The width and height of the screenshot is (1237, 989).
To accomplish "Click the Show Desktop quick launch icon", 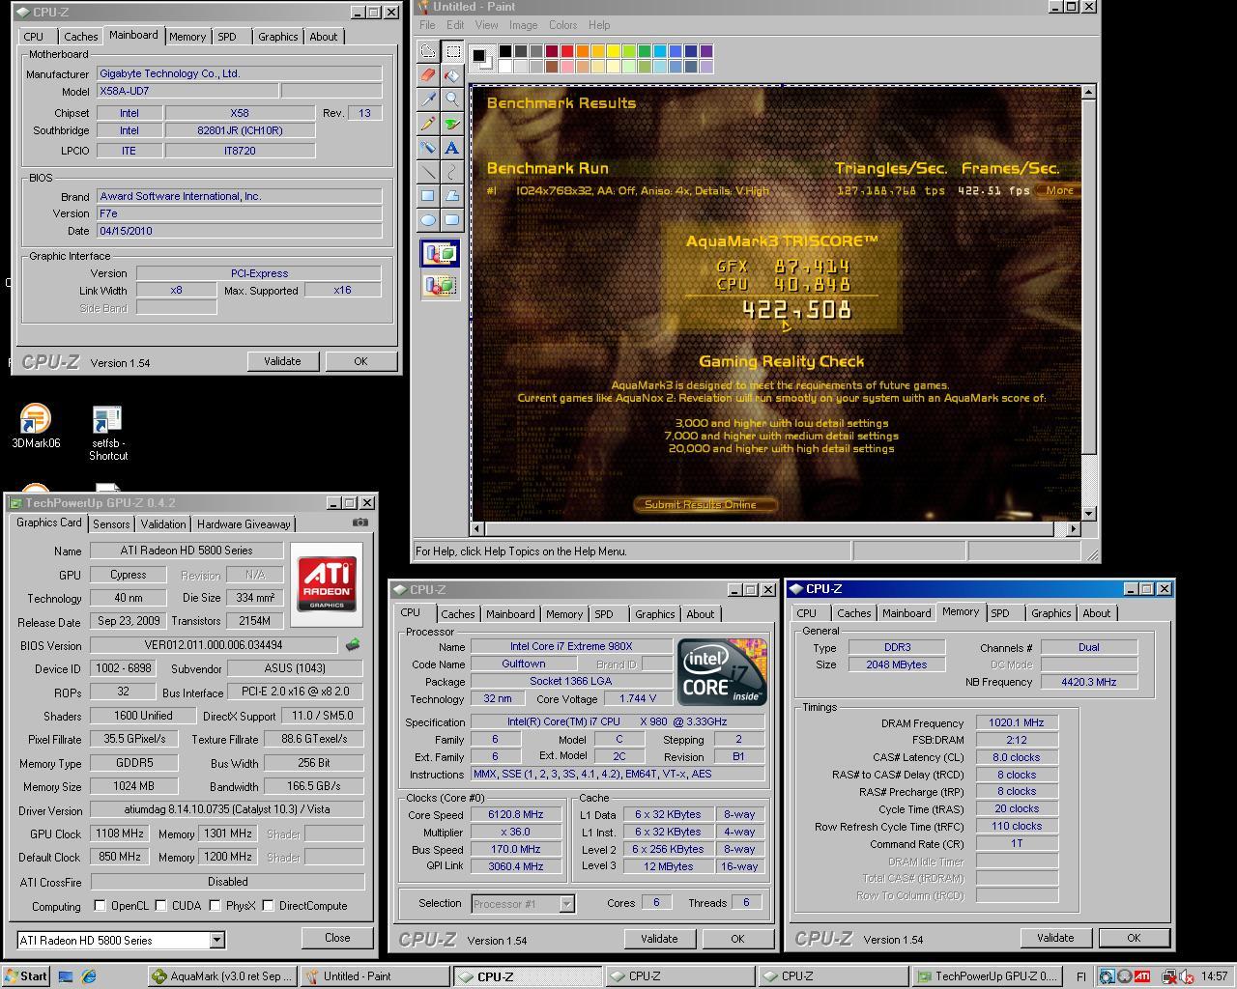I will point(66,976).
